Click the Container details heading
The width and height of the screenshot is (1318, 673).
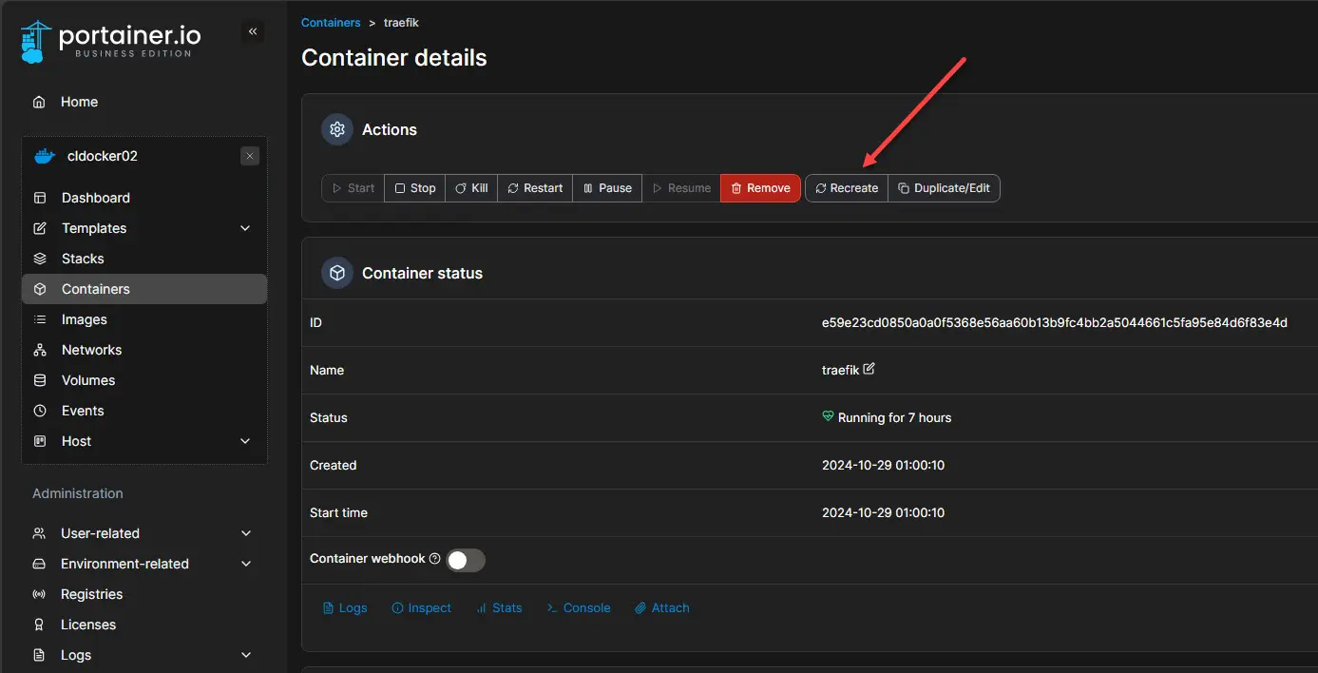(x=394, y=58)
